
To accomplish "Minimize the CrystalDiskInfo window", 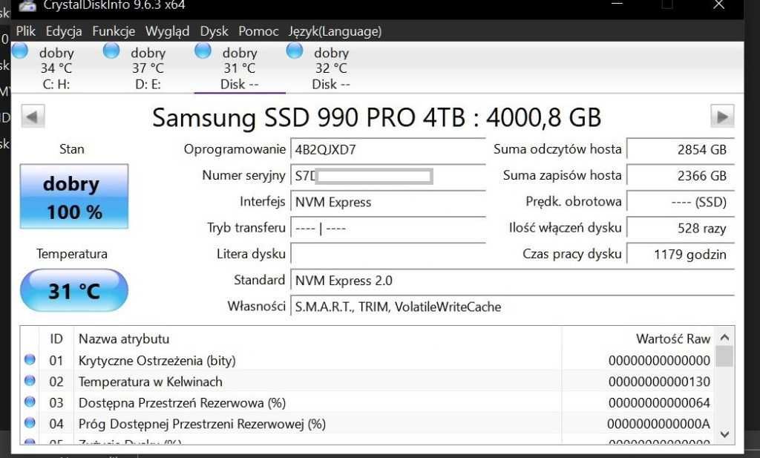I will (617, 5).
